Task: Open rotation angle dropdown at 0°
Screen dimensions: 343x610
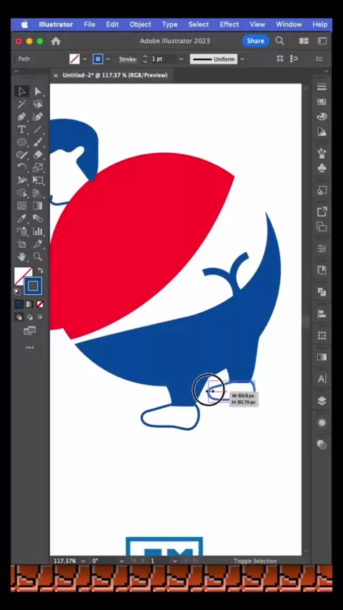Action: 121,561
